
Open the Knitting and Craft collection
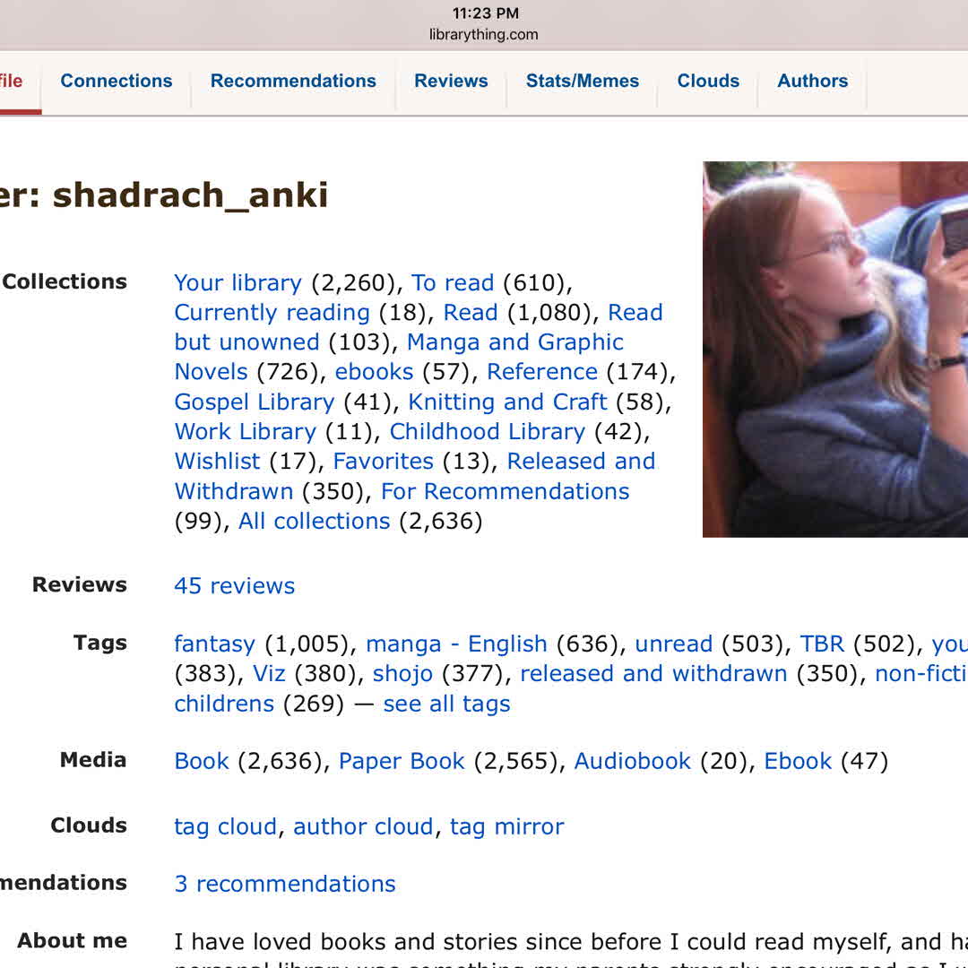pos(507,402)
